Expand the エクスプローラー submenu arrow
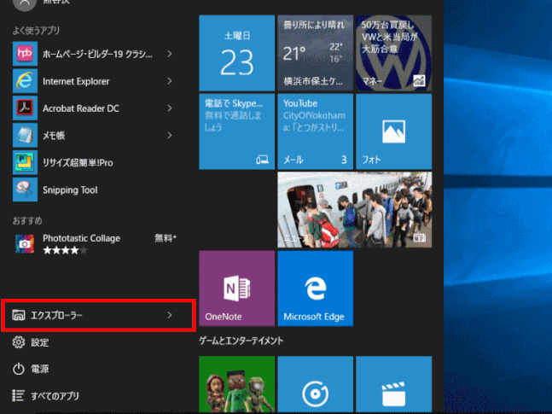This screenshot has height=414, width=552. point(170,316)
